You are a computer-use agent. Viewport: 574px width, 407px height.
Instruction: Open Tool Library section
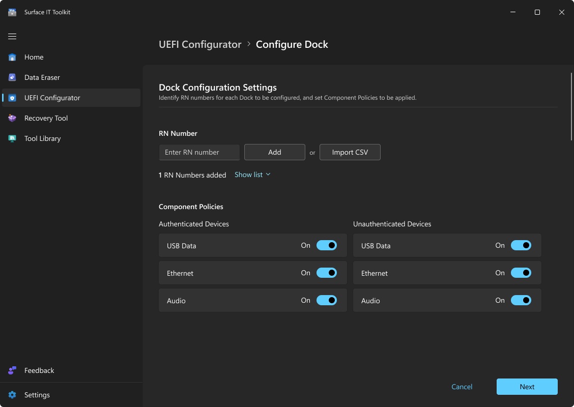[71, 138]
